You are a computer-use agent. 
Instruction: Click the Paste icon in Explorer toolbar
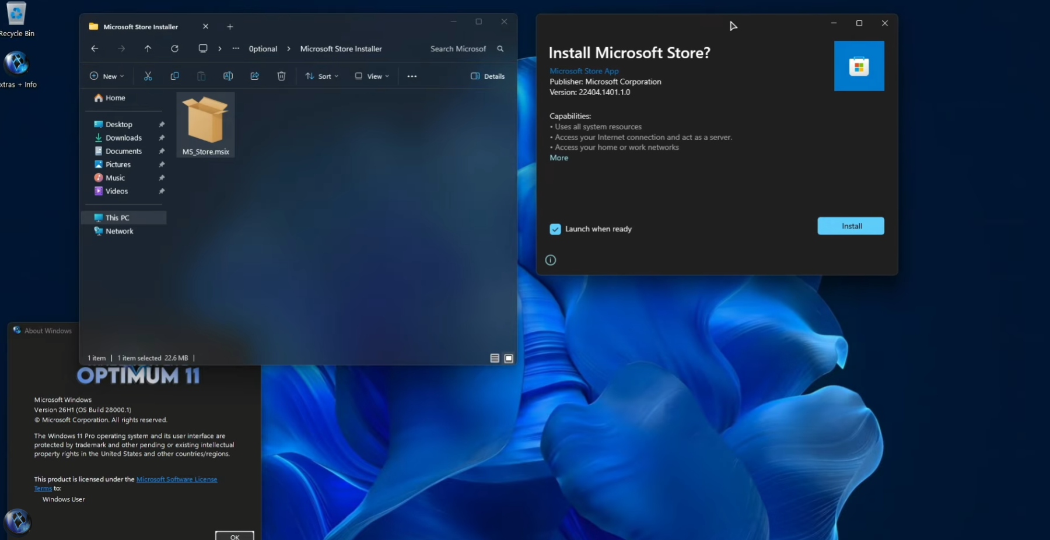(201, 76)
